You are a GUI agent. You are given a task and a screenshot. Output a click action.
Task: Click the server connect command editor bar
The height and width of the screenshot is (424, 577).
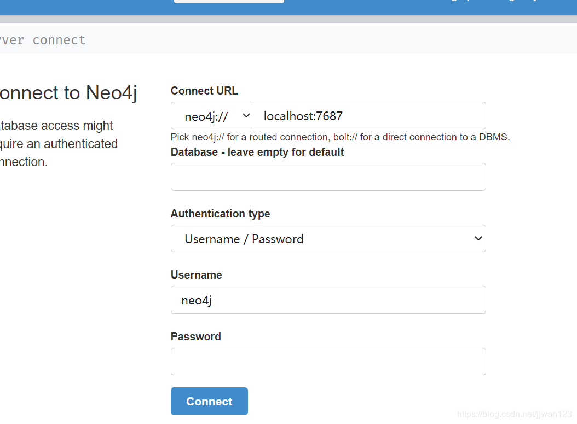[x=288, y=40]
